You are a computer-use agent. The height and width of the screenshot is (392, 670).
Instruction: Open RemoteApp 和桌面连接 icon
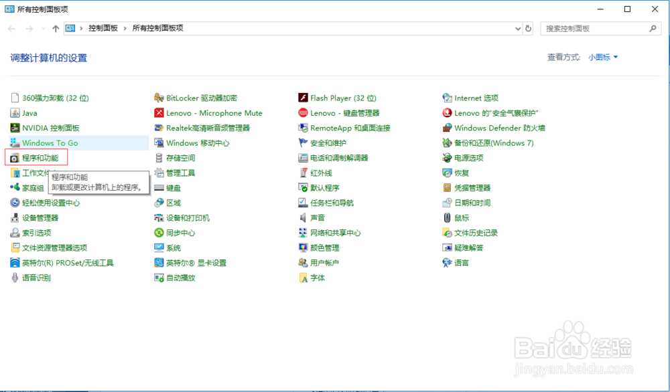click(303, 128)
